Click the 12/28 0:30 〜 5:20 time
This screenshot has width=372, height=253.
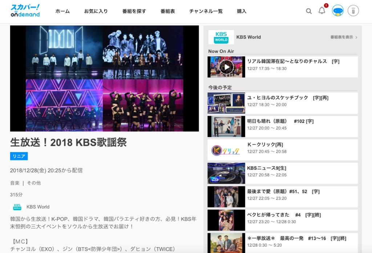click(264, 245)
